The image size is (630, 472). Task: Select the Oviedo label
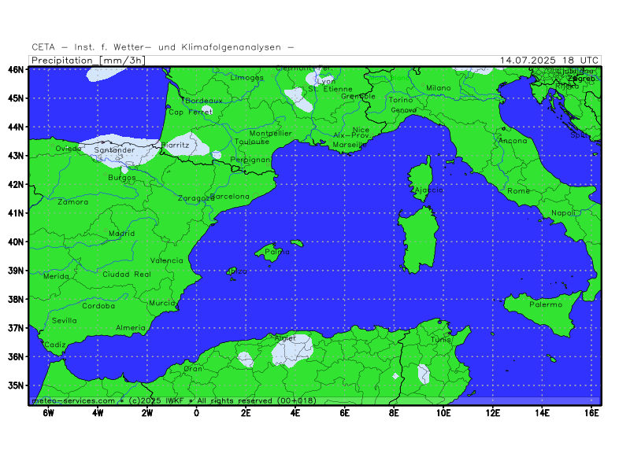(x=69, y=149)
